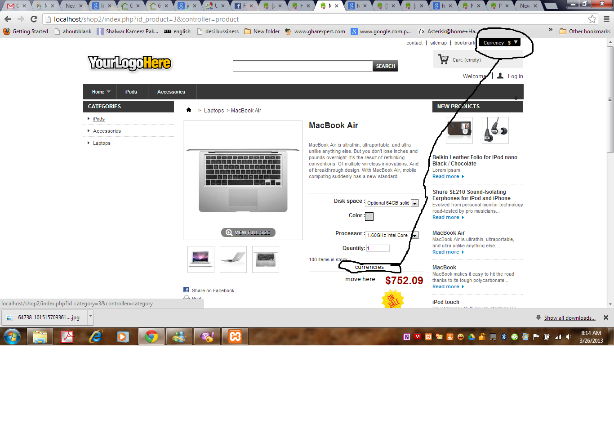Select the second MacBook product thumbnail

tap(233, 259)
